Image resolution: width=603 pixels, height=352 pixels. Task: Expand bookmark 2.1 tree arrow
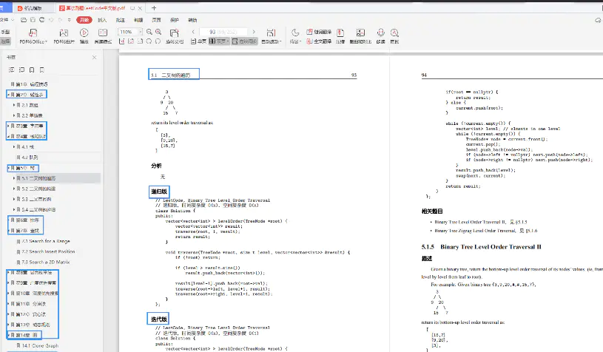14,105
